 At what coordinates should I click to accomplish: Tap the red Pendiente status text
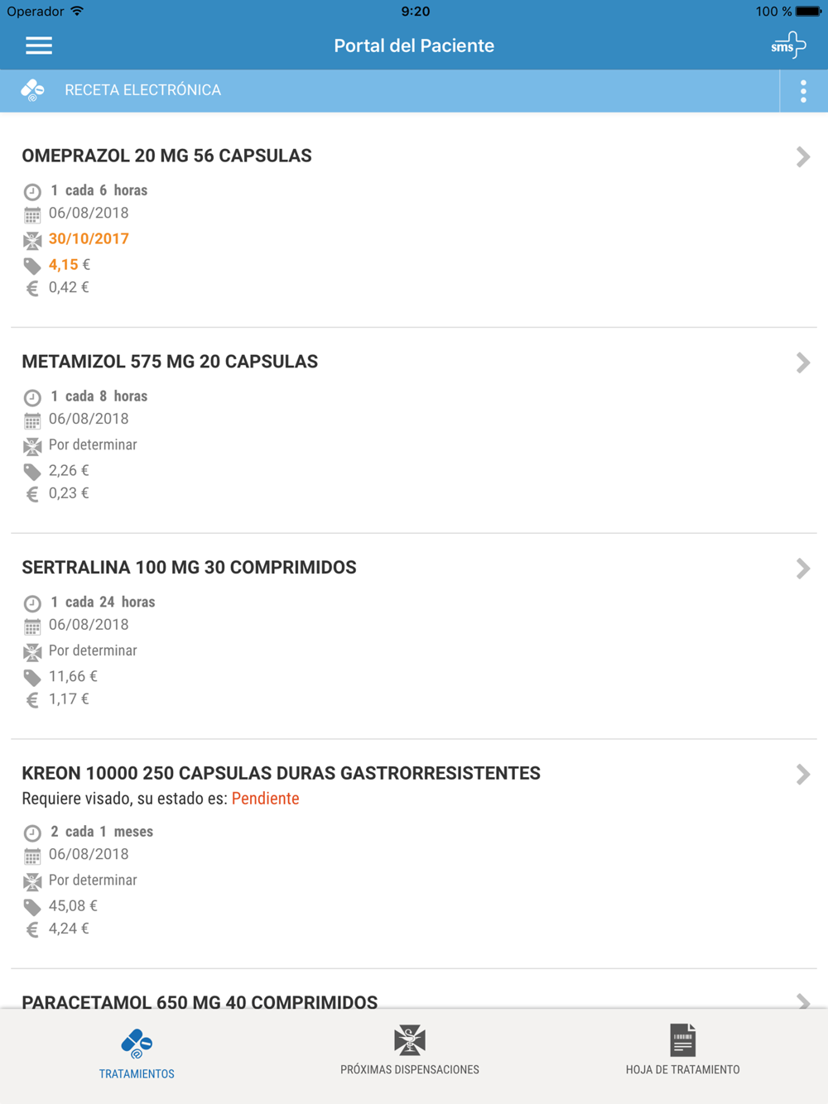point(265,799)
